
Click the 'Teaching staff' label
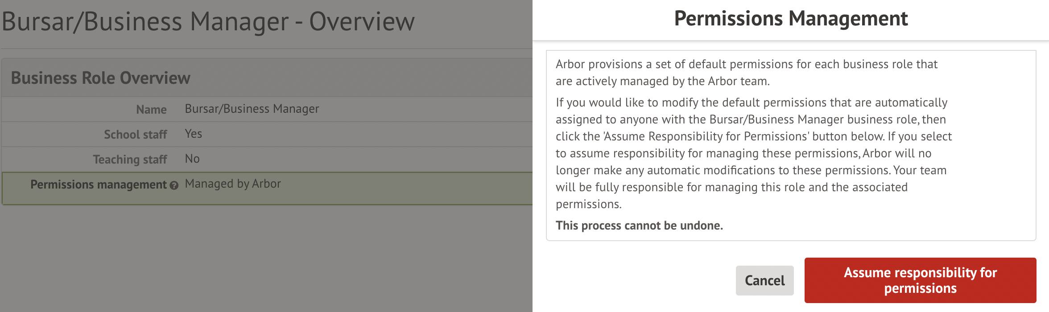pos(130,160)
